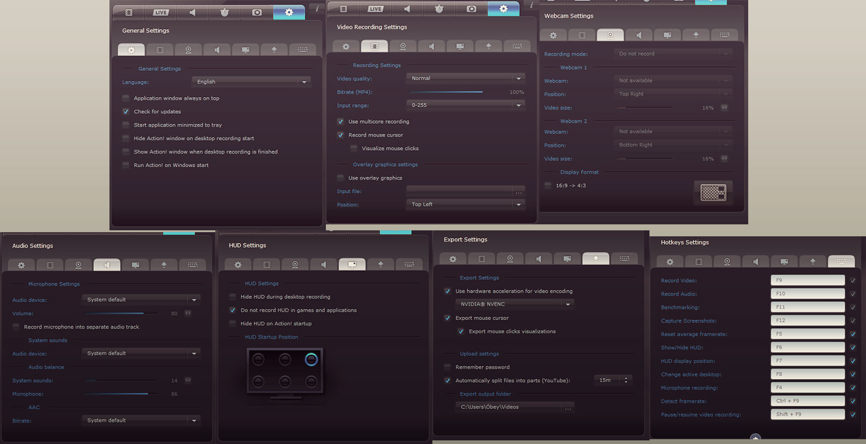Open the LIVE tab above Video Recording Settings

[x=375, y=8]
